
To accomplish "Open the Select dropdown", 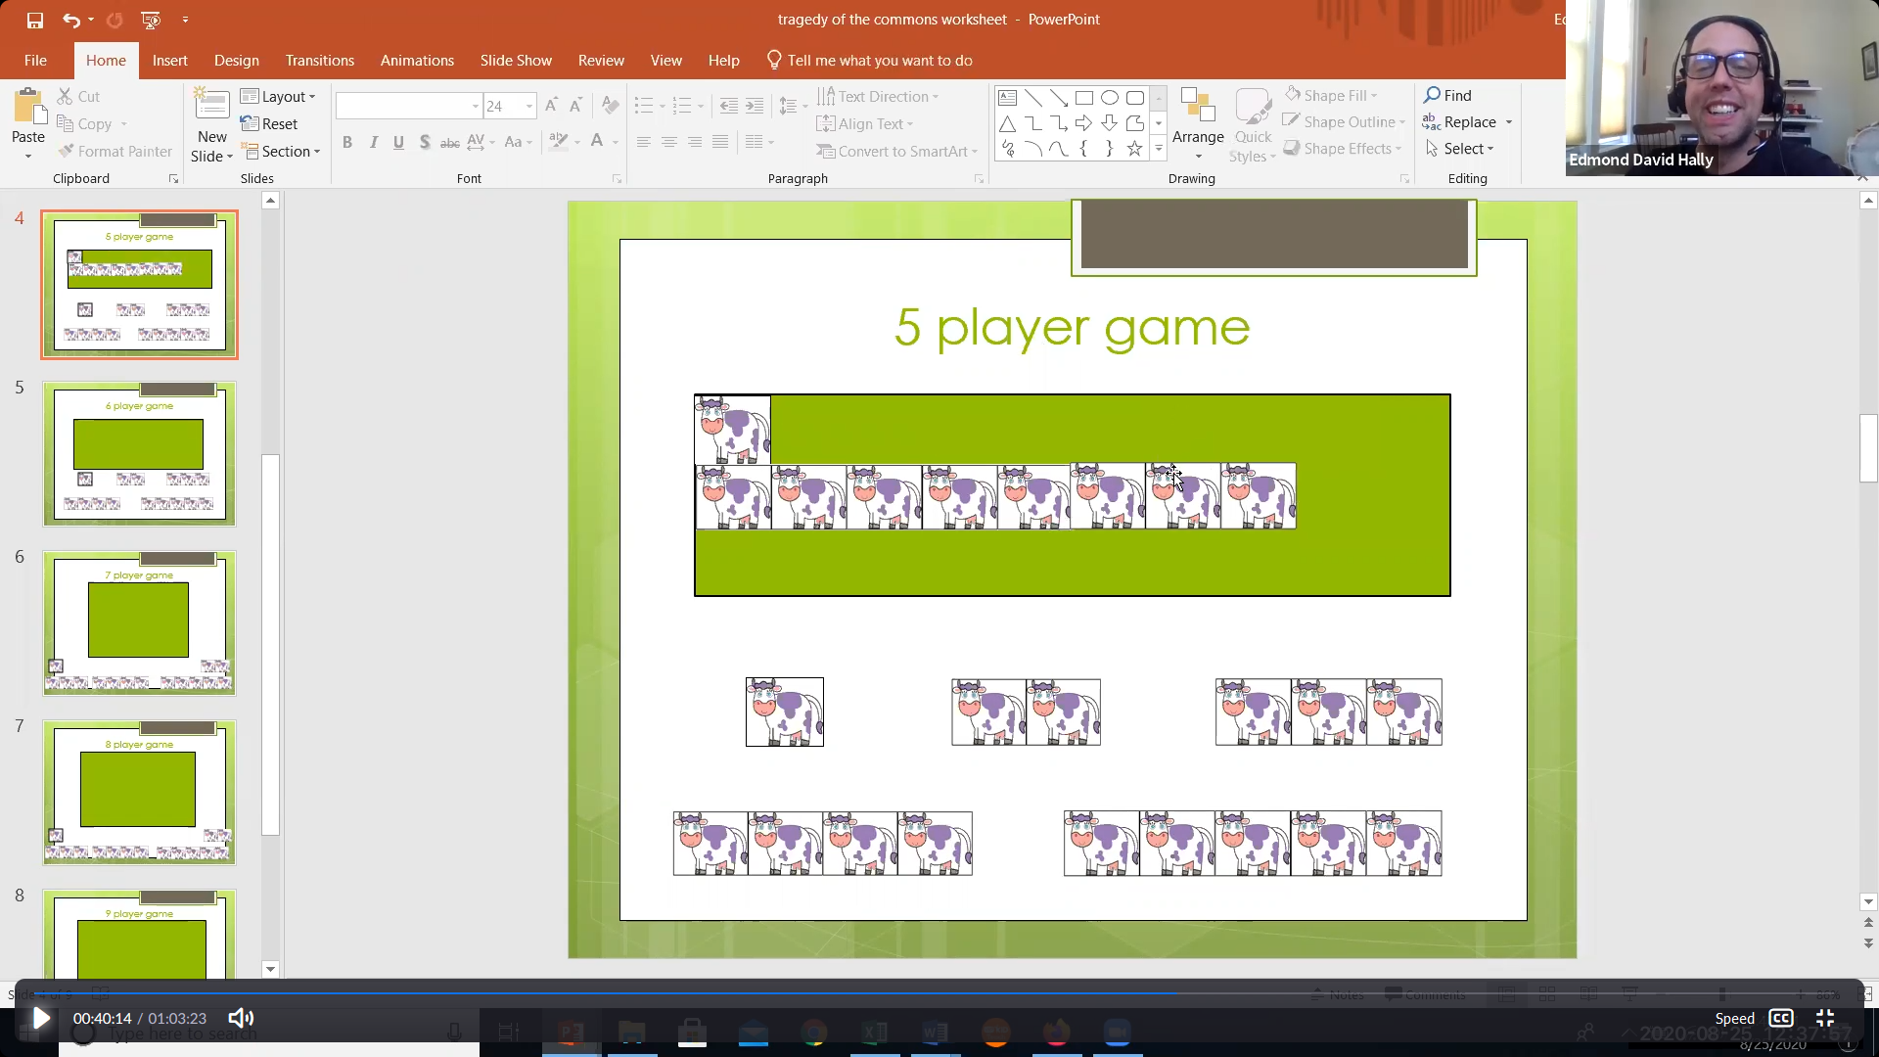I will click(1460, 148).
